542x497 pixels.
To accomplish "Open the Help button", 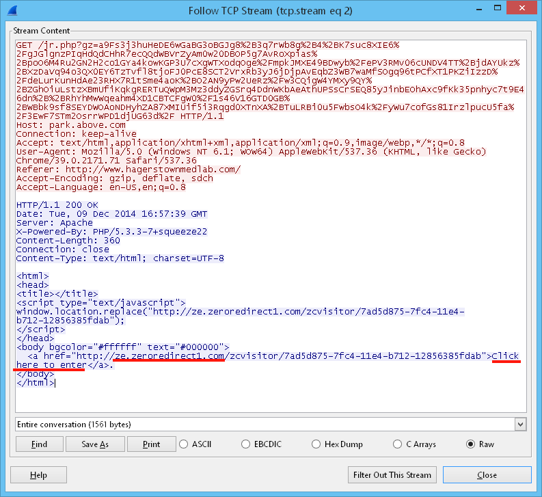I will [38, 475].
